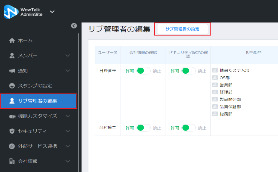Click the サブ管理者の編集 page heading
The width and height of the screenshot is (278, 172).
[119, 29]
